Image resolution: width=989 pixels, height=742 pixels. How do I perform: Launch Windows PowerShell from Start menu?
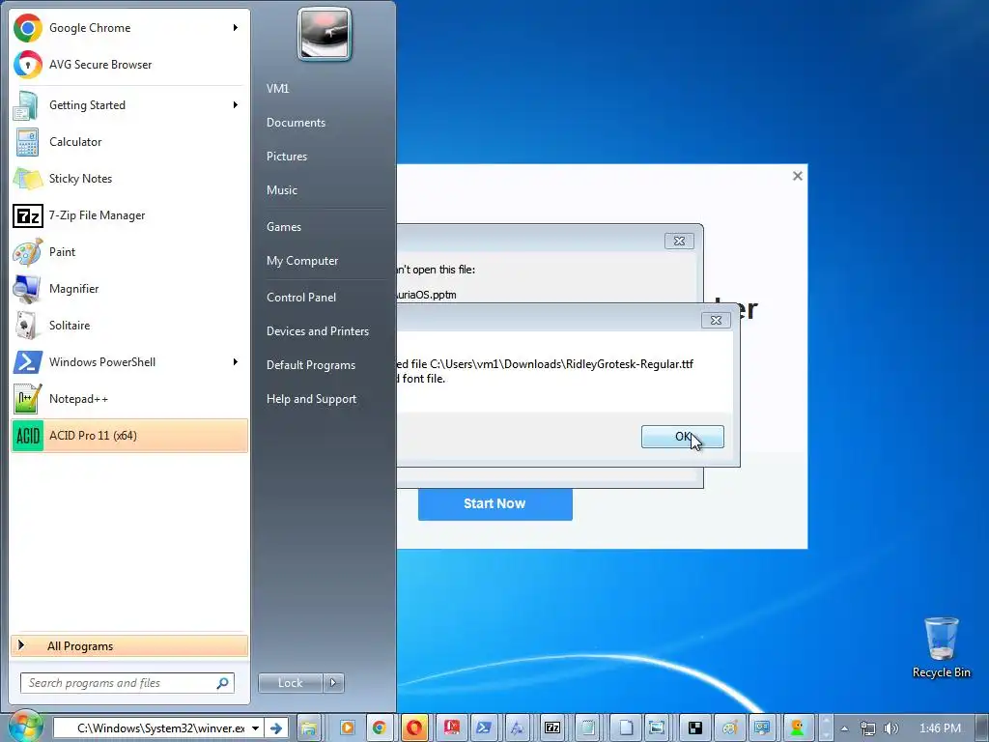click(129, 362)
